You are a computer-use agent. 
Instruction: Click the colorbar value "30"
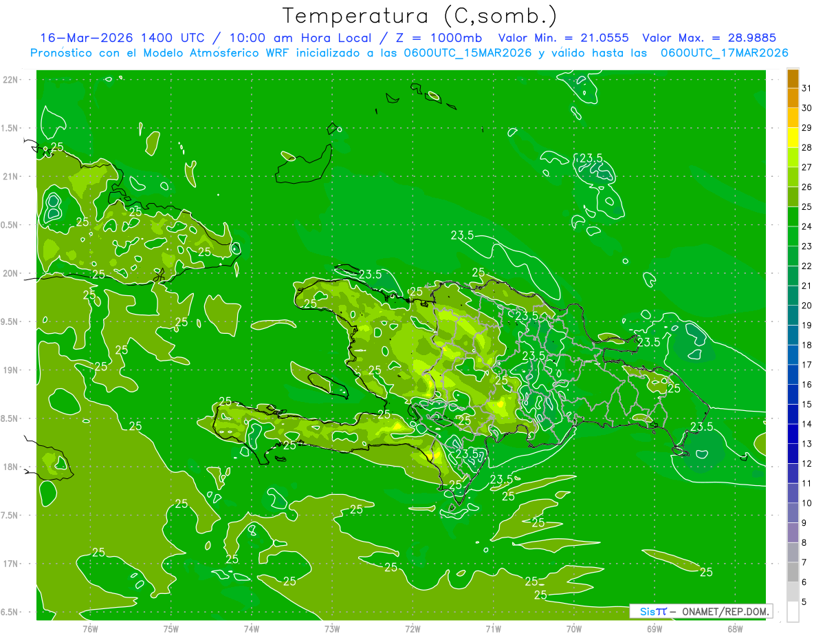[x=806, y=108]
